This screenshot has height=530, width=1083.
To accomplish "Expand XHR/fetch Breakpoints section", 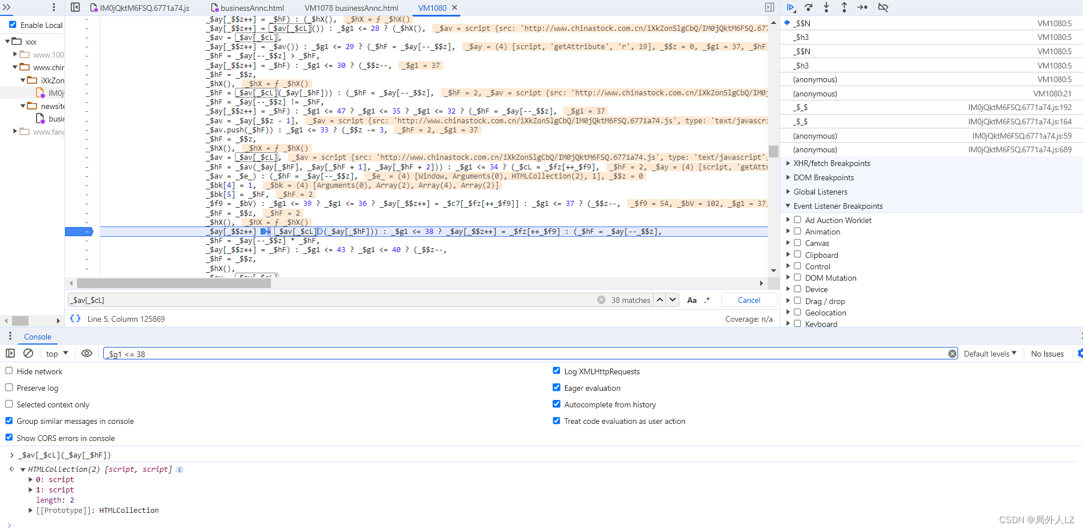I will [831, 163].
